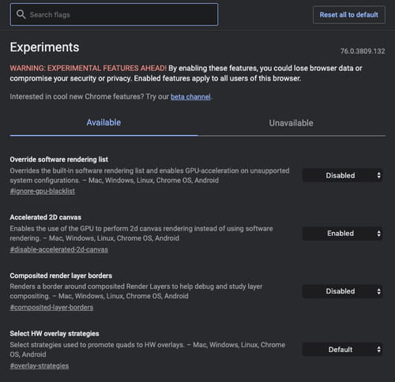Click arrows icon on Composited render layer borders selector
This screenshot has height=382, width=395.
click(x=378, y=291)
